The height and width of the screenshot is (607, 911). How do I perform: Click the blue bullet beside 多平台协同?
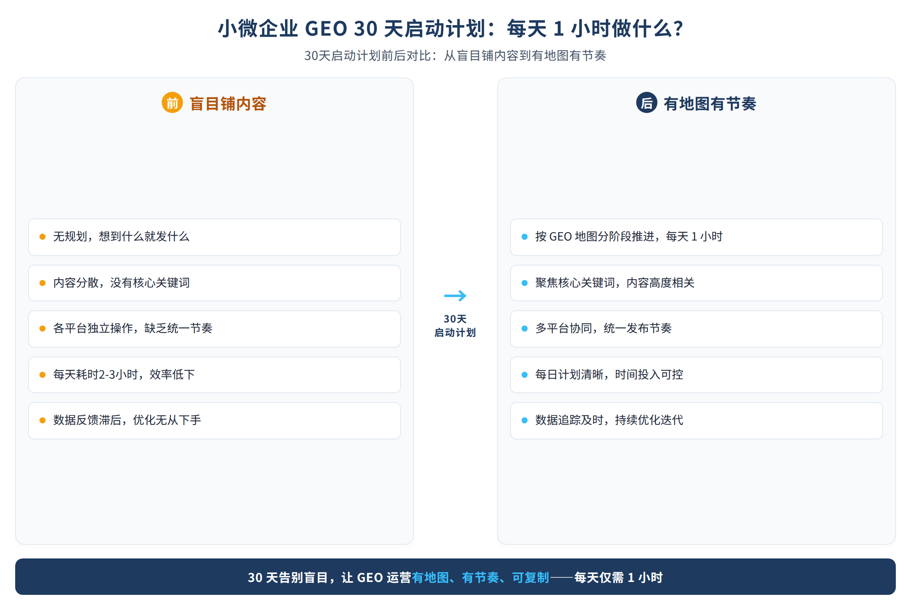coord(525,329)
